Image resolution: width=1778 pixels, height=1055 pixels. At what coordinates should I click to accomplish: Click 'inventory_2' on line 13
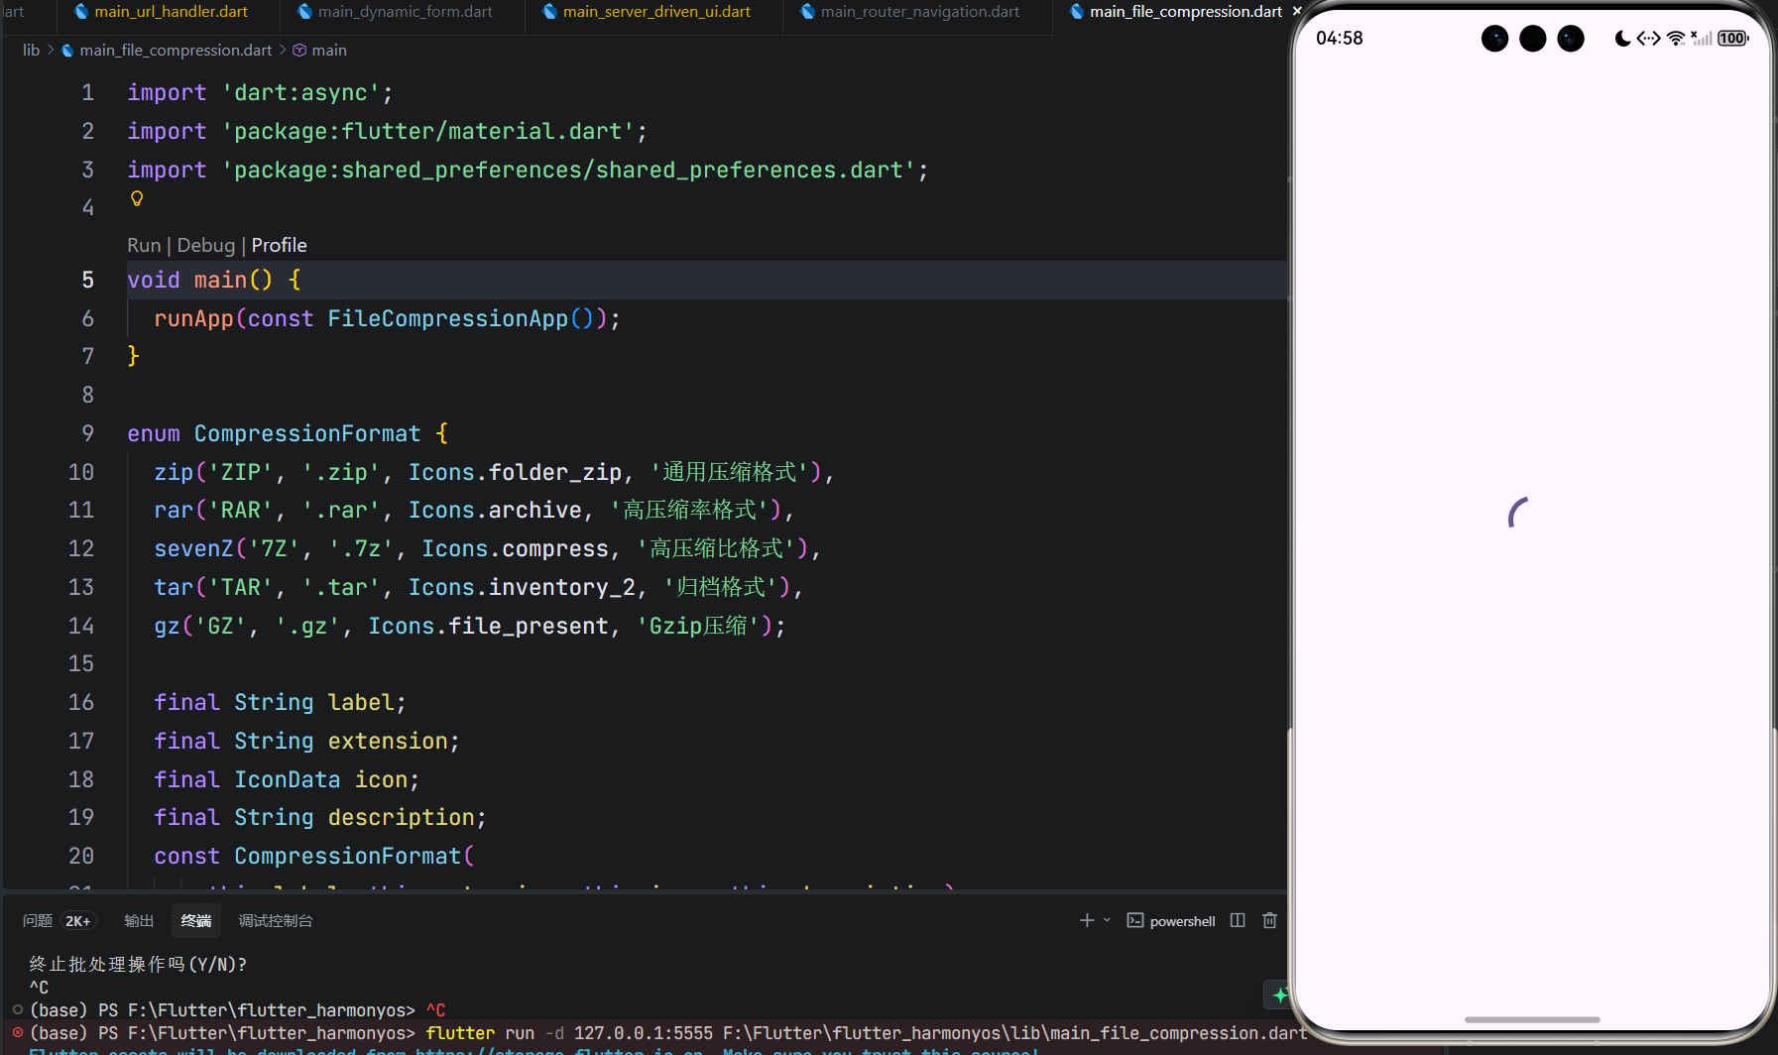click(561, 588)
